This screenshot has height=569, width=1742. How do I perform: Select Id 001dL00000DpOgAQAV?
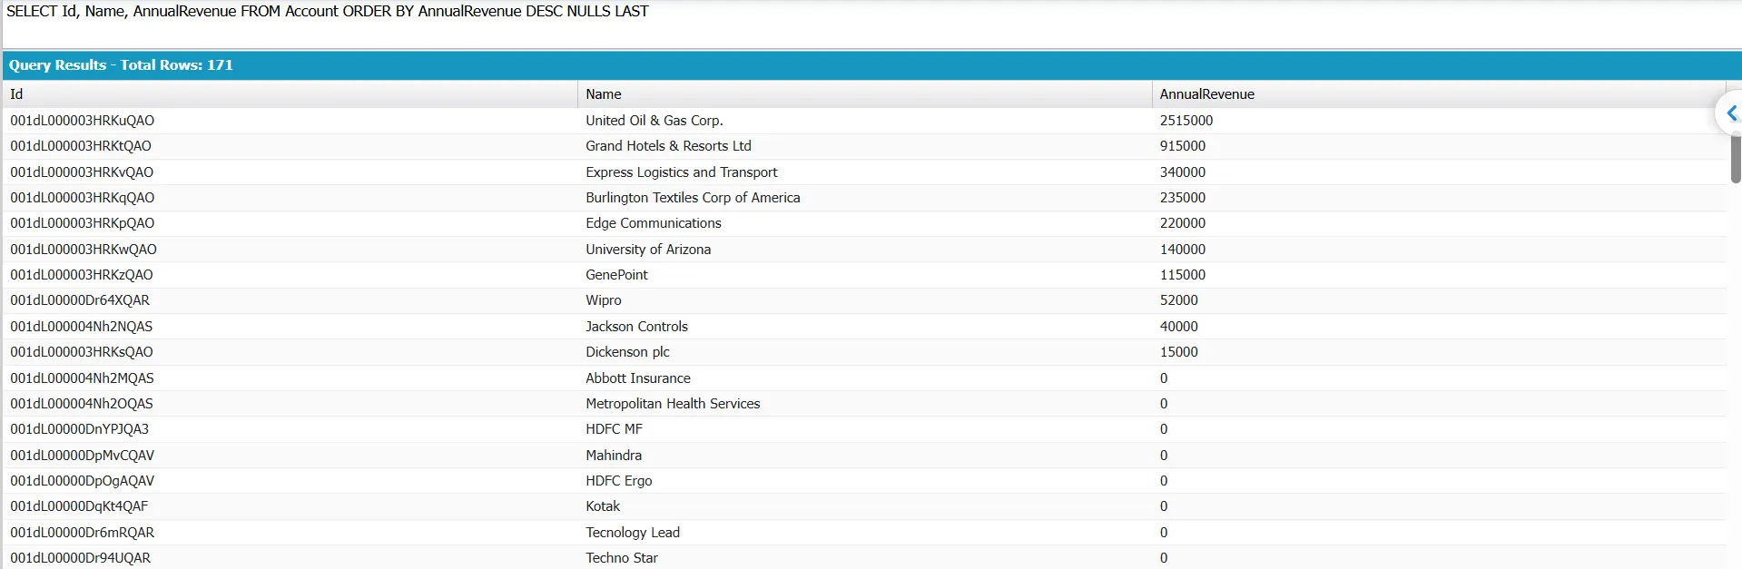click(83, 481)
